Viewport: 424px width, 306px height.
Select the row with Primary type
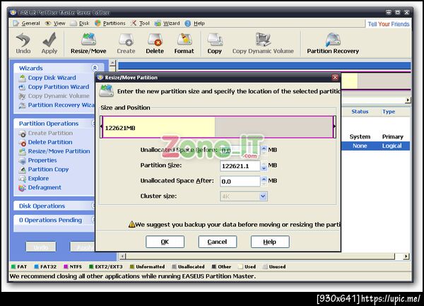point(376,137)
